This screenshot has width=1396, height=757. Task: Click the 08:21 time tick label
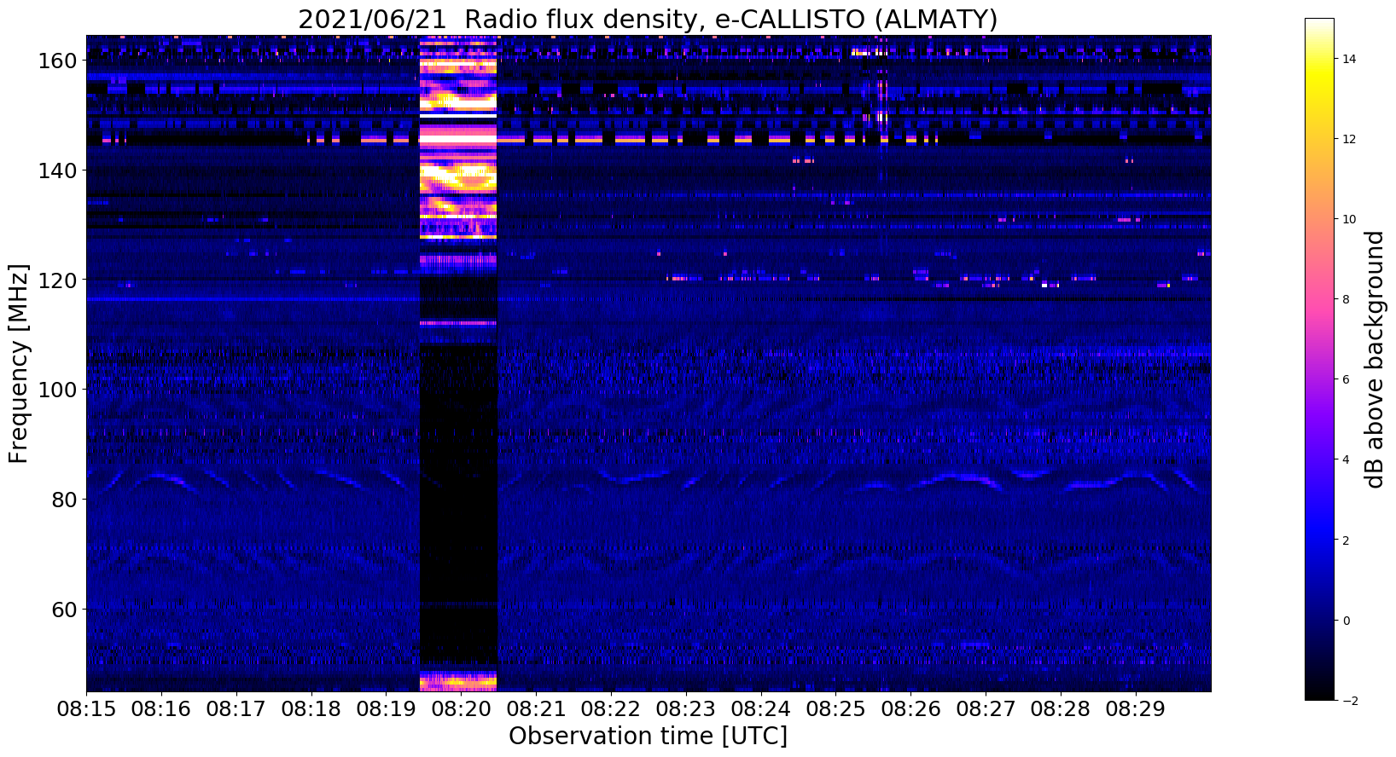[x=536, y=708]
